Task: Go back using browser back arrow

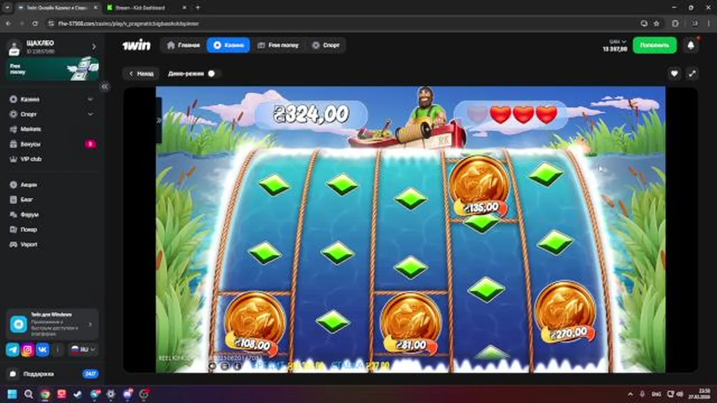Action: [x=8, y=24]
